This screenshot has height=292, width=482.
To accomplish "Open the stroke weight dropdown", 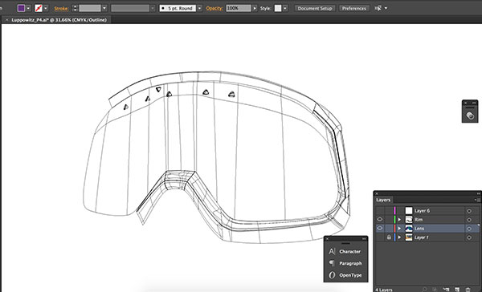I will pyautogui.click(x=104, y=8).
